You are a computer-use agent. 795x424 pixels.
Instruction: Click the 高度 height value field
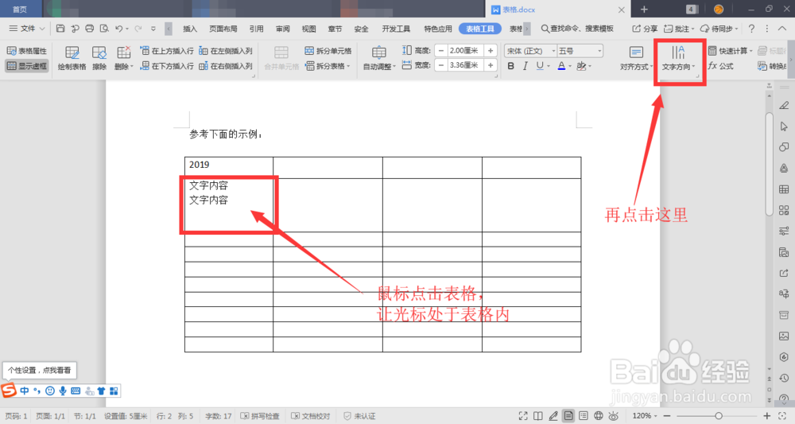click(x=465, y=51)
